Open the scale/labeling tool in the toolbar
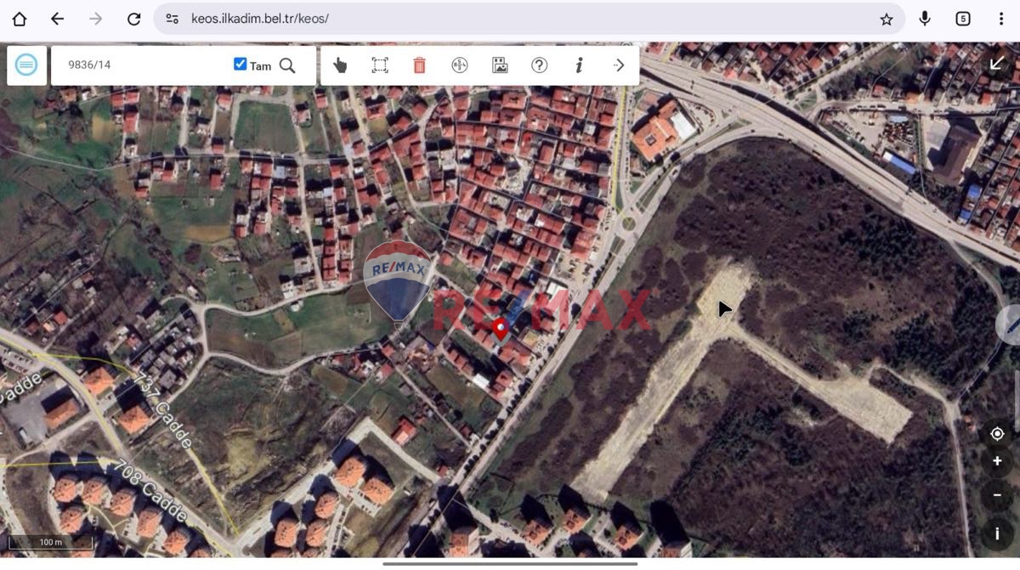Viewport: 1020px width, 570px height. coord(459,65)
